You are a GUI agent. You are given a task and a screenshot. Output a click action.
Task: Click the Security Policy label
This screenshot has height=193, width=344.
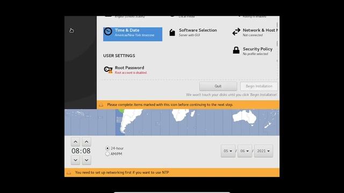pos(257,49)
